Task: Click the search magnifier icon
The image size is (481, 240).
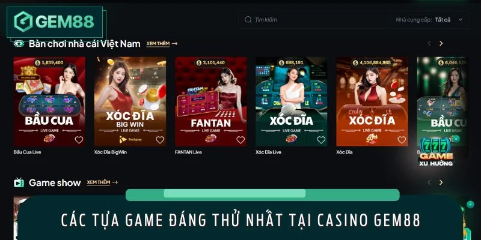Action: tap(248, 20)
